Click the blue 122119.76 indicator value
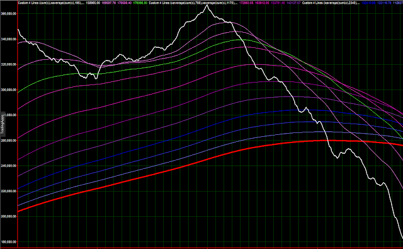The height and width of the screenshot is (249, 403). coord(384,3)
